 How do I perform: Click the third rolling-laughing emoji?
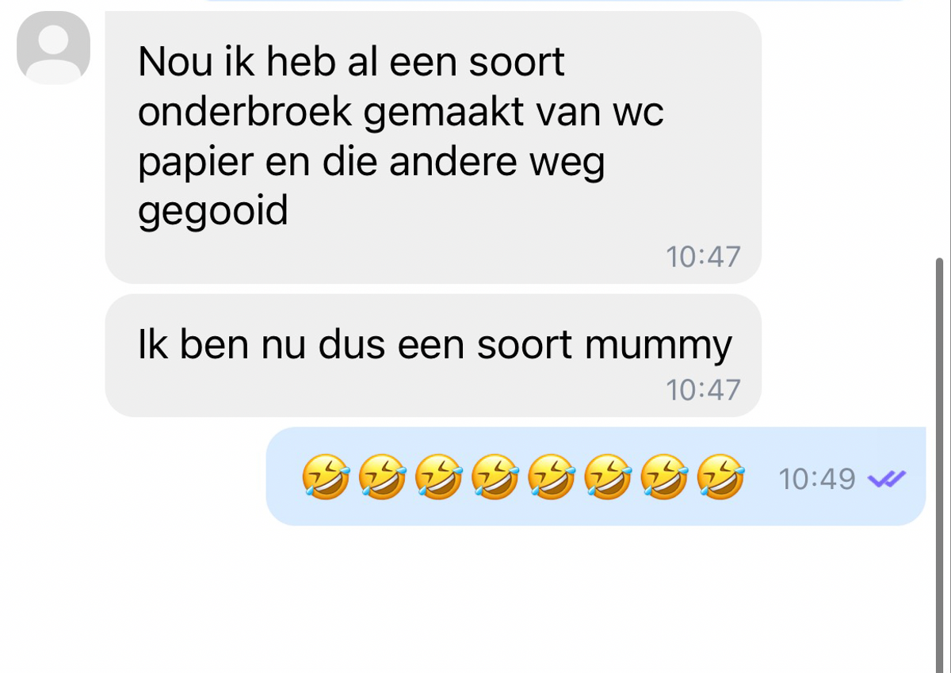click(x=438, y=477)
